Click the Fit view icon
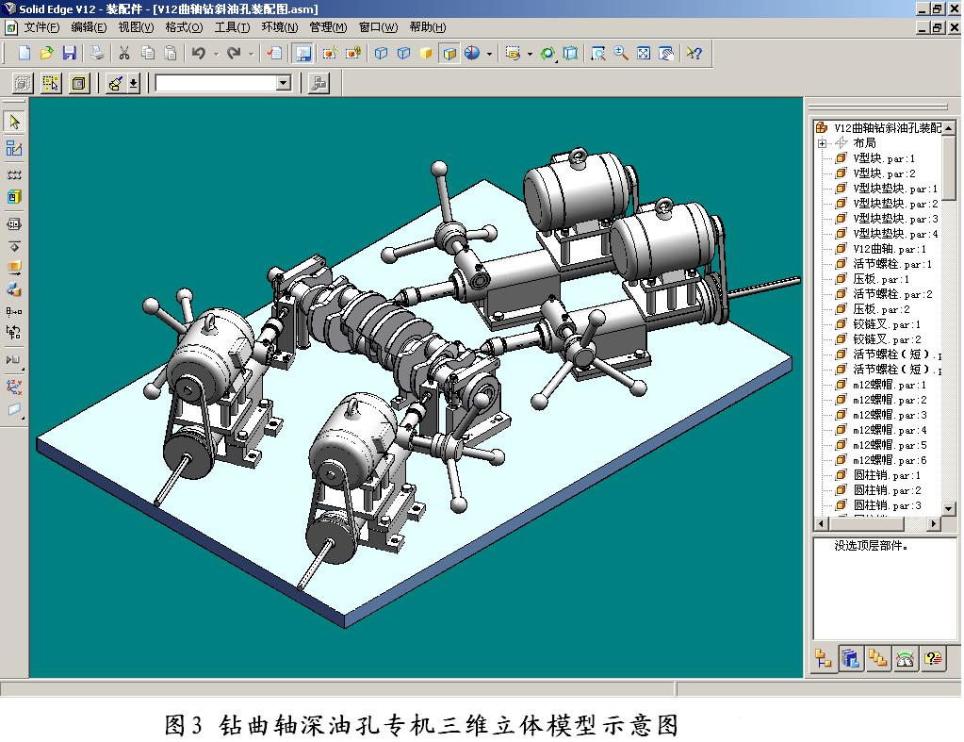The image size is (964, 742). 643,54
